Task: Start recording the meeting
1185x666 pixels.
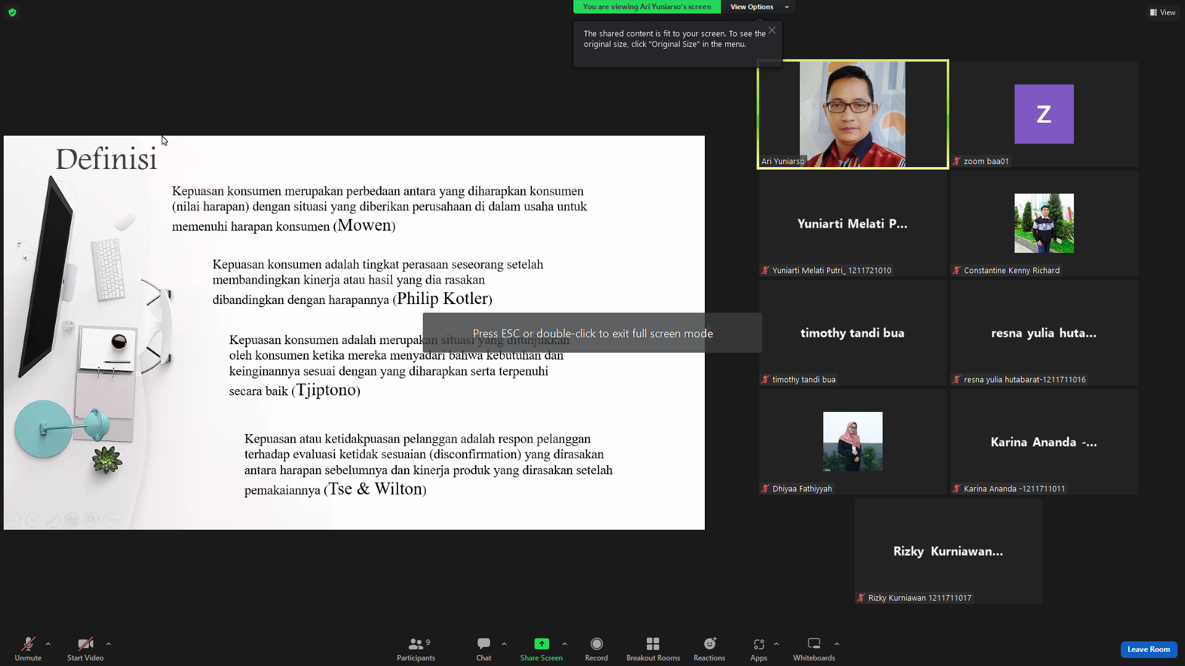Action: 596,649
